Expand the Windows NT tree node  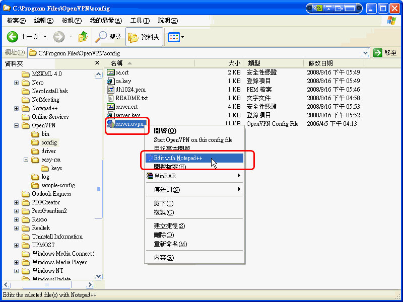17,271
